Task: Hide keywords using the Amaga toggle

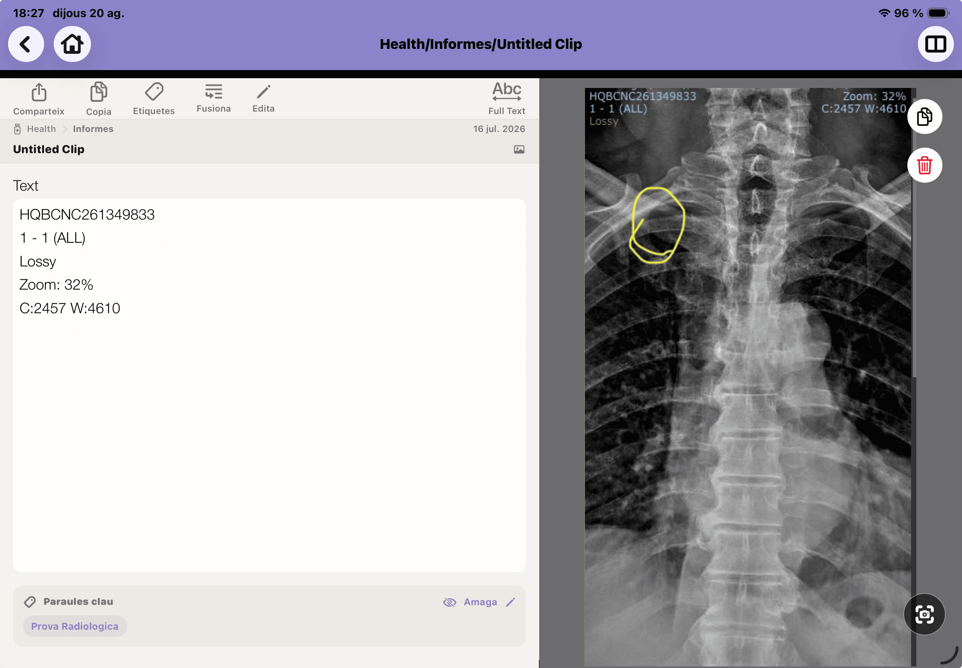Action: tap(470, 602)
